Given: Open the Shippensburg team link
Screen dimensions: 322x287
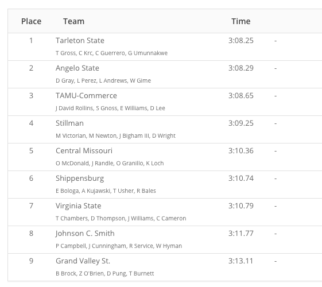Looking at the screenshot, I should click(x=80, y=178).
